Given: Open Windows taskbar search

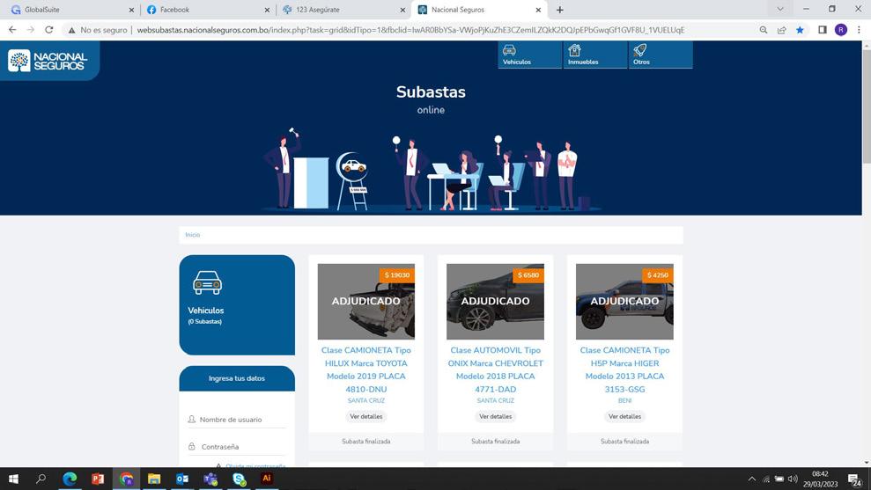Looking at the screenshot, I should (41, 479).
